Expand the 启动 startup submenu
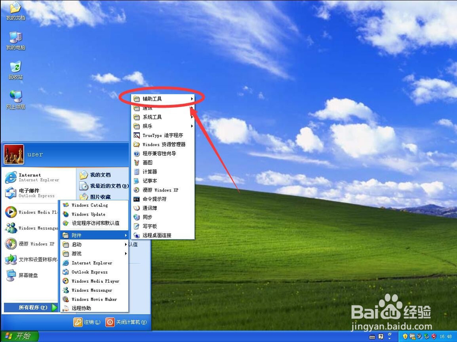This screenshot has width=457, height=342. tap(94, 244)
